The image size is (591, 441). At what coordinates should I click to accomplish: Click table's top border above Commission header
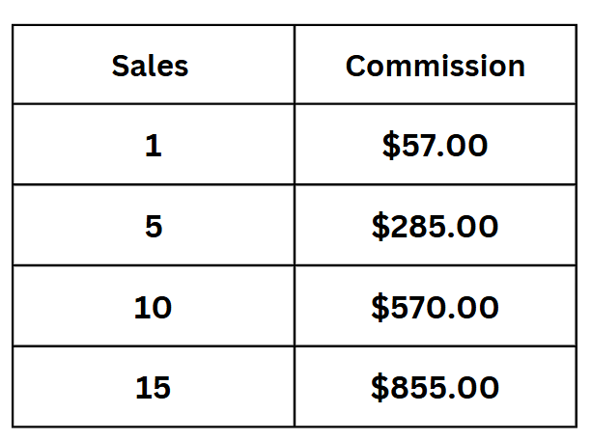(x=435, y=25)
